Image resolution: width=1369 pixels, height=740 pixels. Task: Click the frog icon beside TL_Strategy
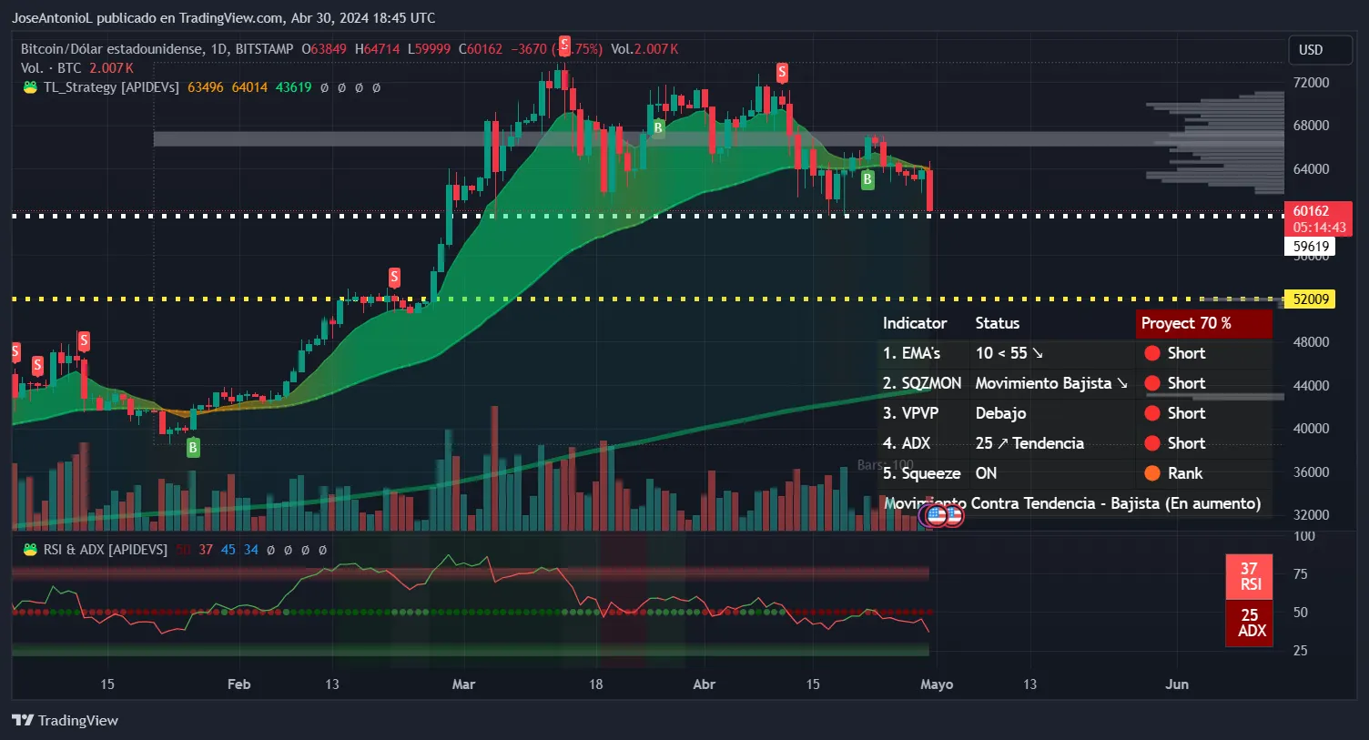[x=30, y=87]
